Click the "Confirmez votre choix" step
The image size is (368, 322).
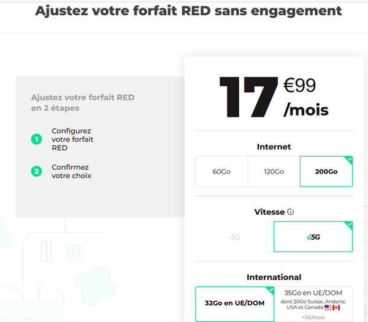[x=71, y=171]
